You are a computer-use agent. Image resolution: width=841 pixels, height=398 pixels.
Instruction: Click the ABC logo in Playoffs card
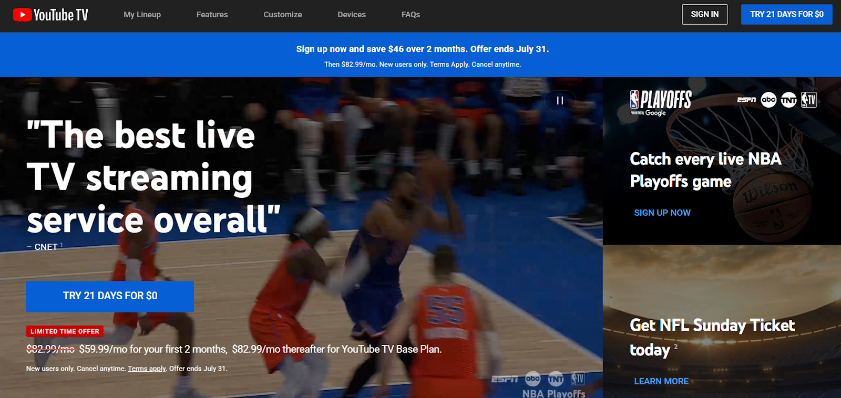point(768,100)
